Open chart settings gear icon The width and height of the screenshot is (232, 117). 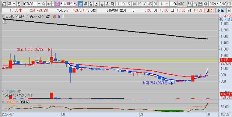pyautogui.click(x=206, y=4)
